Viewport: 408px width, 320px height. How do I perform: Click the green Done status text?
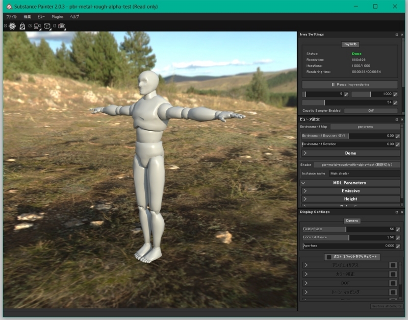[x=356, y=54]
